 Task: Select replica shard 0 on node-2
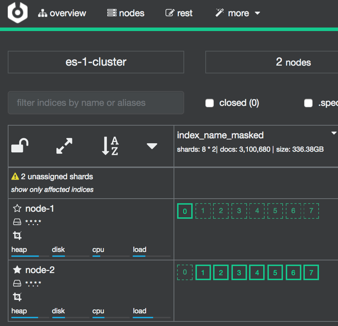185,272
